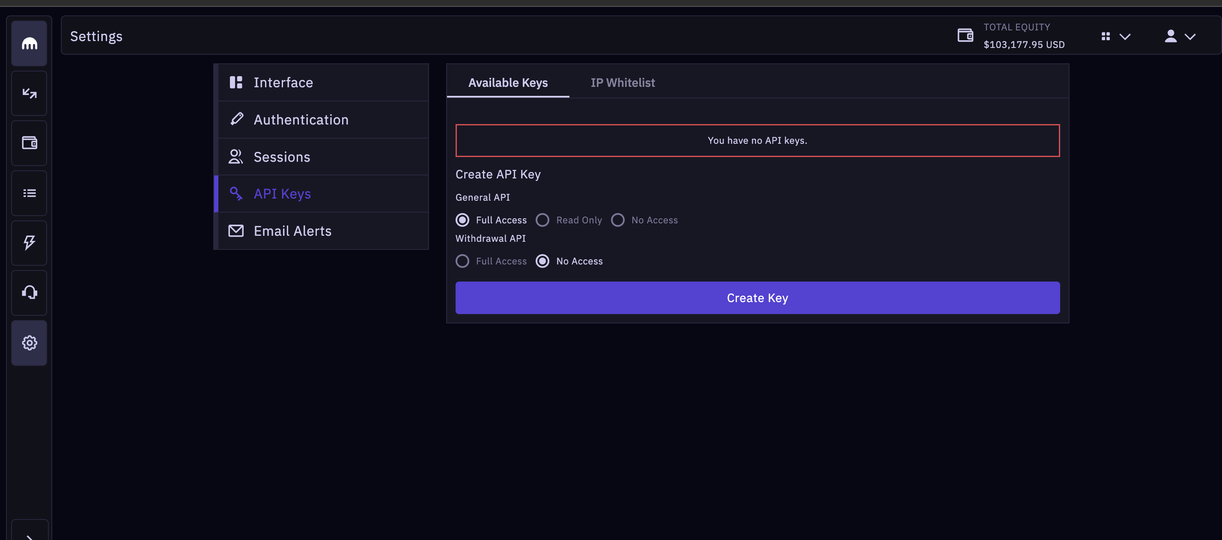
Task: Enable Full Access for Withdrawal API
Action: (x=462, y=260)
